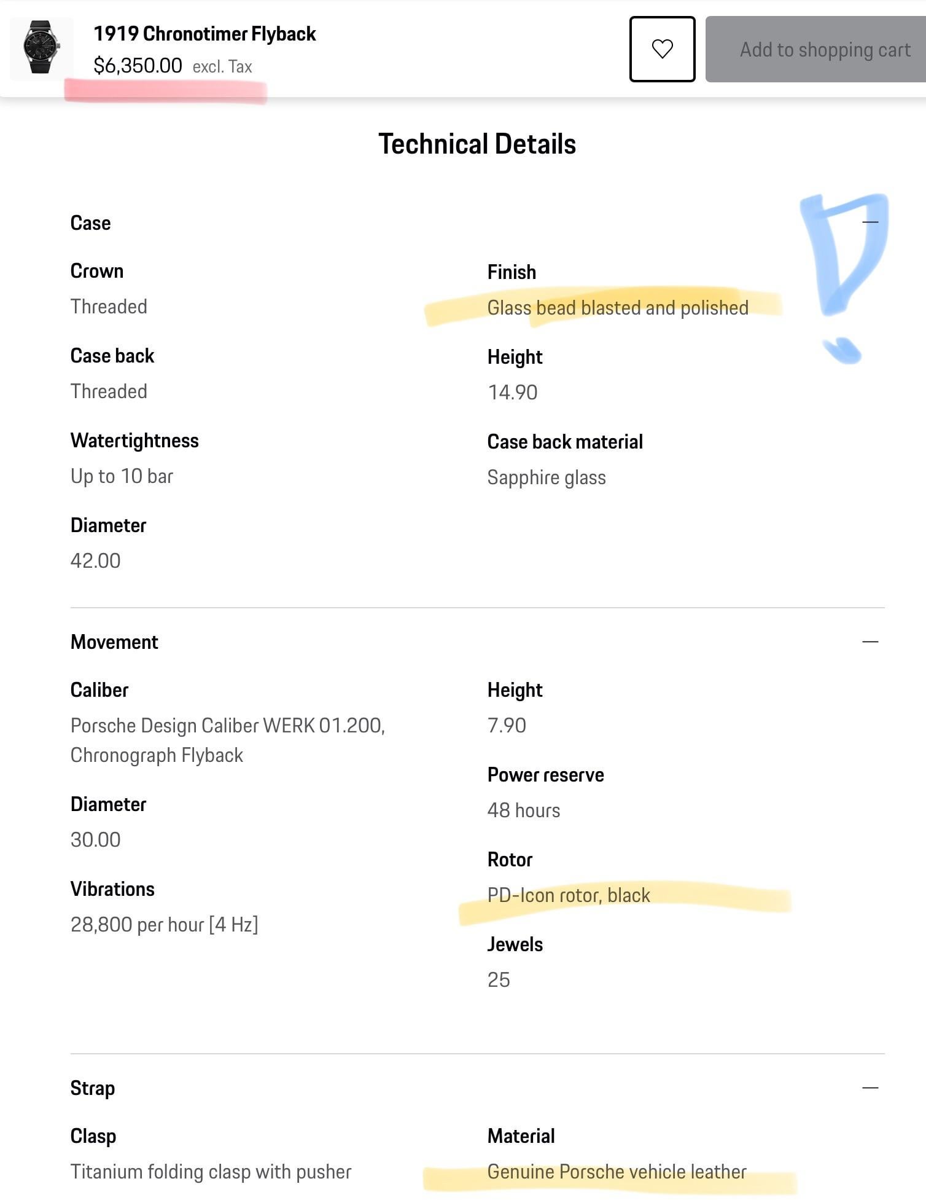Click 'Titanium folding clasp with pusher' text
This screenshot has height=1200, width=926.
[211, 1172]
